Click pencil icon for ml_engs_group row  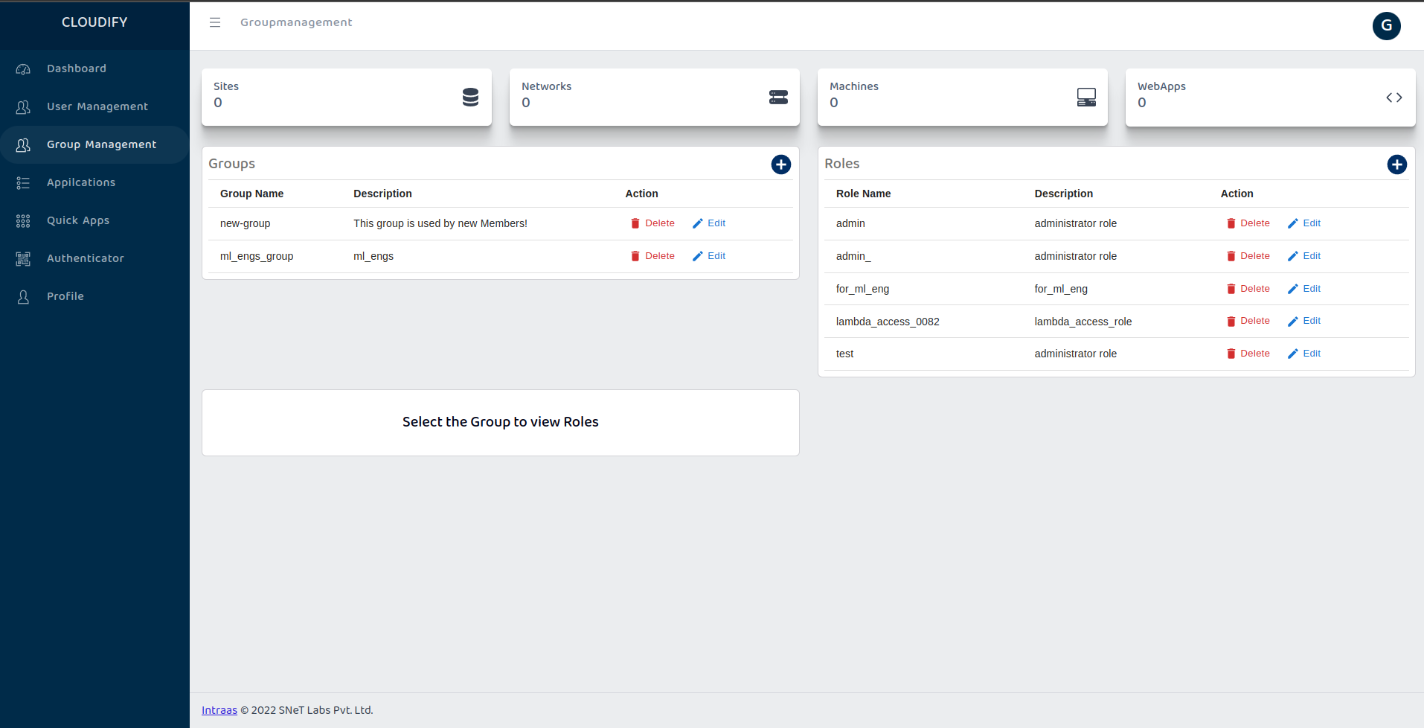697,256
